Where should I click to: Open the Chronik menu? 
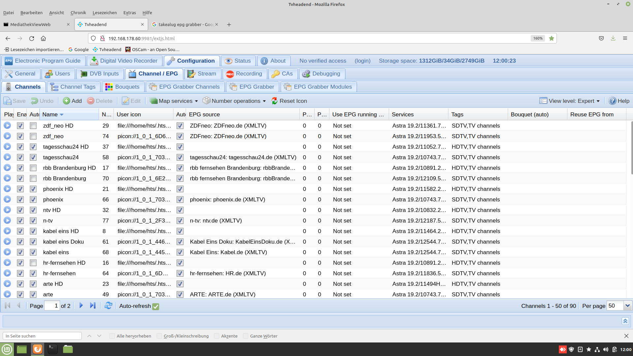pyautogui.click(x=78, y=13)
